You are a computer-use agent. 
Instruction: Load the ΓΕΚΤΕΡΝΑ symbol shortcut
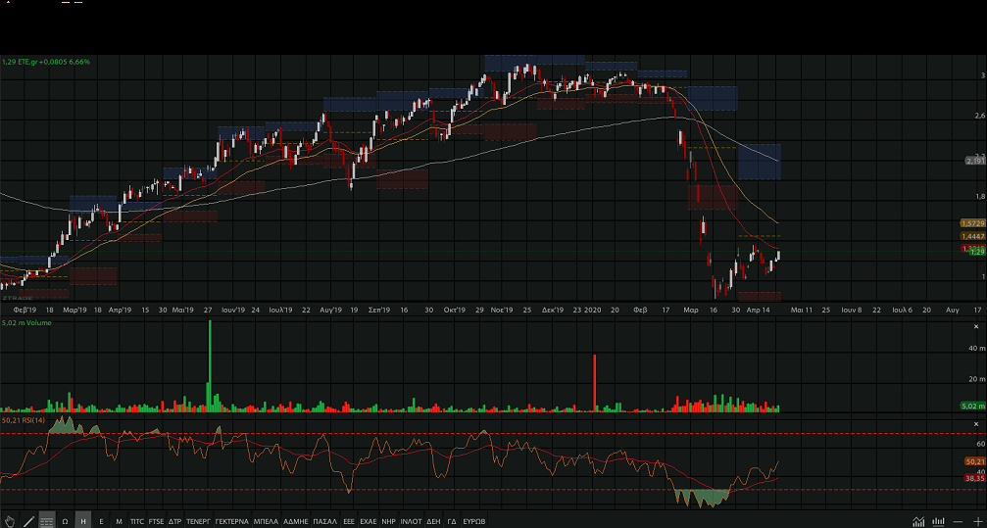point(231,521)
